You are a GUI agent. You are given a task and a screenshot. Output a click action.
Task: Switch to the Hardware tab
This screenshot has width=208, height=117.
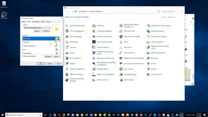[x=48, y=22]
